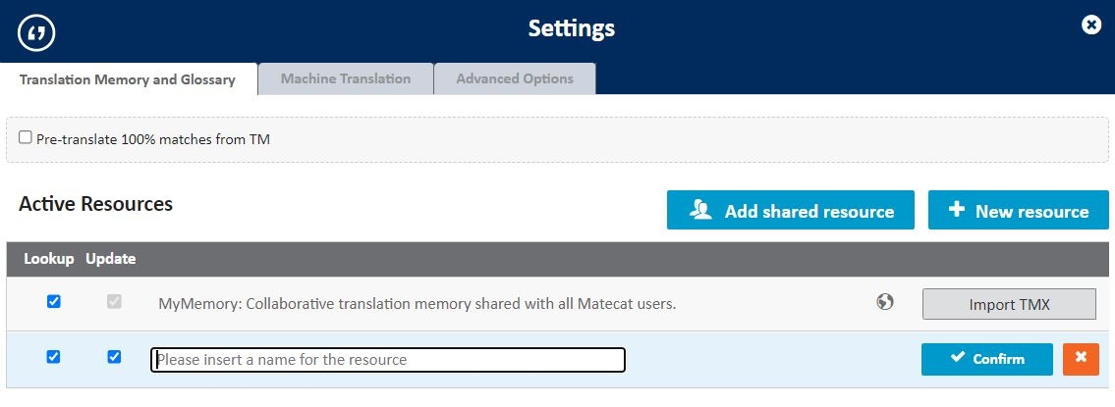1115x407 pixels.
Task: Select Translation Memory and Glossary tab
Action: [128, 79]
